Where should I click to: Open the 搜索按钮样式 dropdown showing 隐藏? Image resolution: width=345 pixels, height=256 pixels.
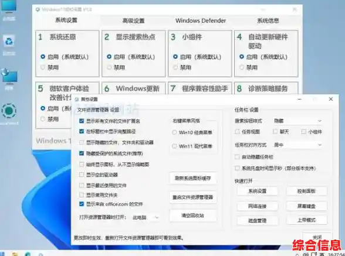[x=297, y=121]
